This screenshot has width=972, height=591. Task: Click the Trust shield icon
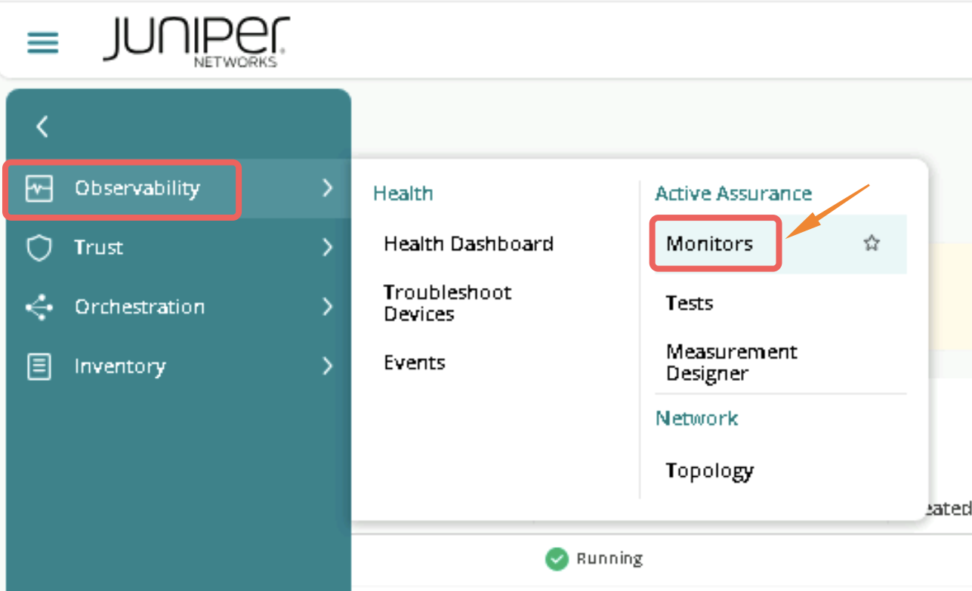[x=39, y=248]
